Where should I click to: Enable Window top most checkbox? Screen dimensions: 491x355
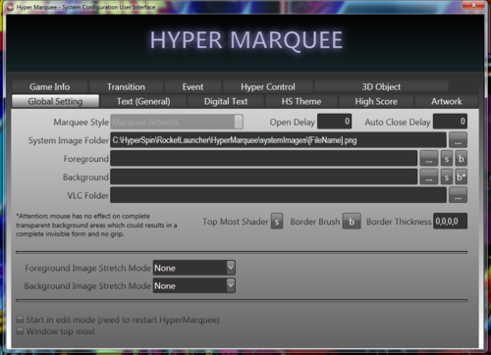(20, 330)
